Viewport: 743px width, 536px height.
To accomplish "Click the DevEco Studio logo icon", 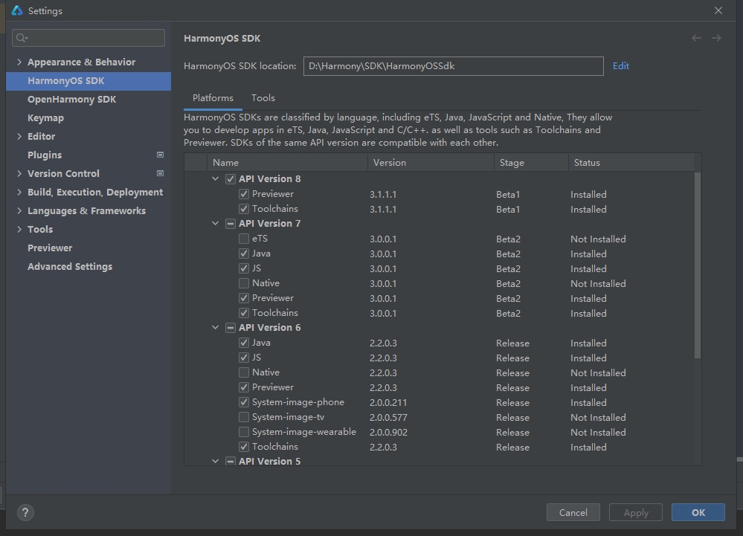I will click(17, 10).
